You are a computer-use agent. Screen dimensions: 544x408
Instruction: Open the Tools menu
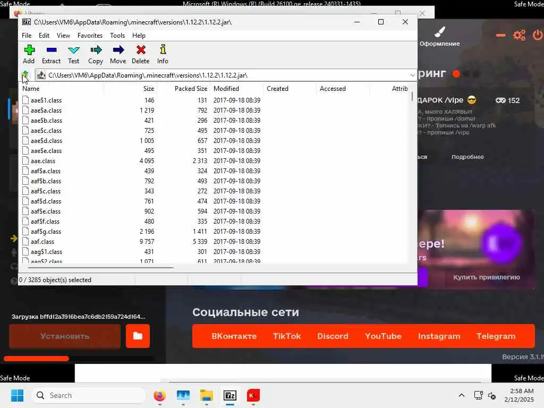click(x=117, y=36)
